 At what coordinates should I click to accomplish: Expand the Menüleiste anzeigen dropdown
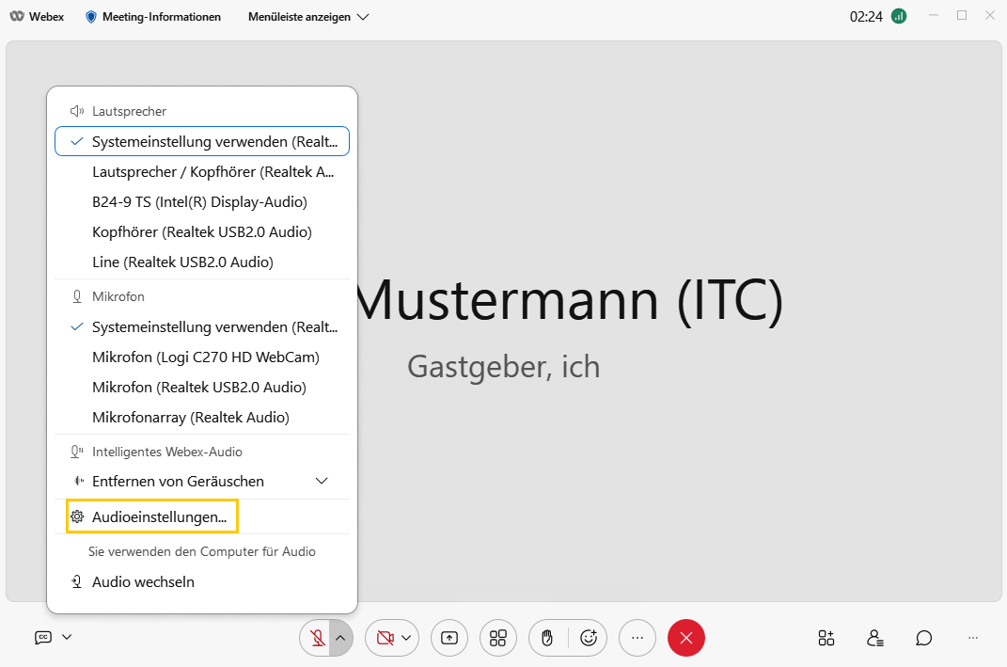308,17
